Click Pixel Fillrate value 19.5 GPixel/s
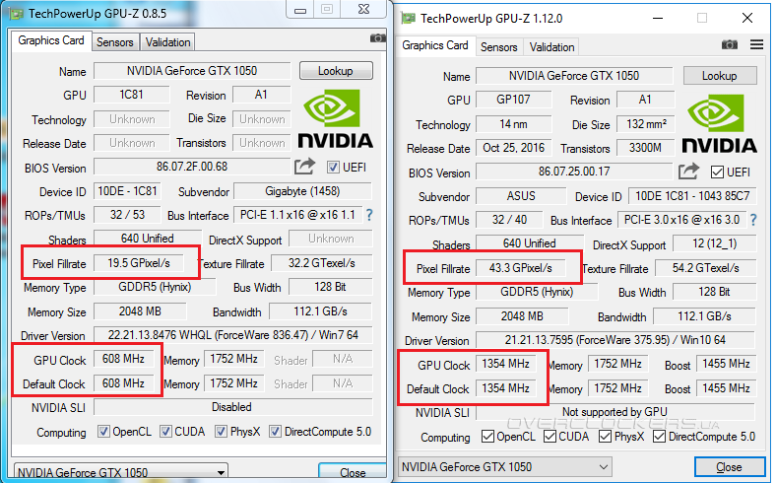Screen dimensions: 776x483 pyautogui.click(x=139, y=263)
